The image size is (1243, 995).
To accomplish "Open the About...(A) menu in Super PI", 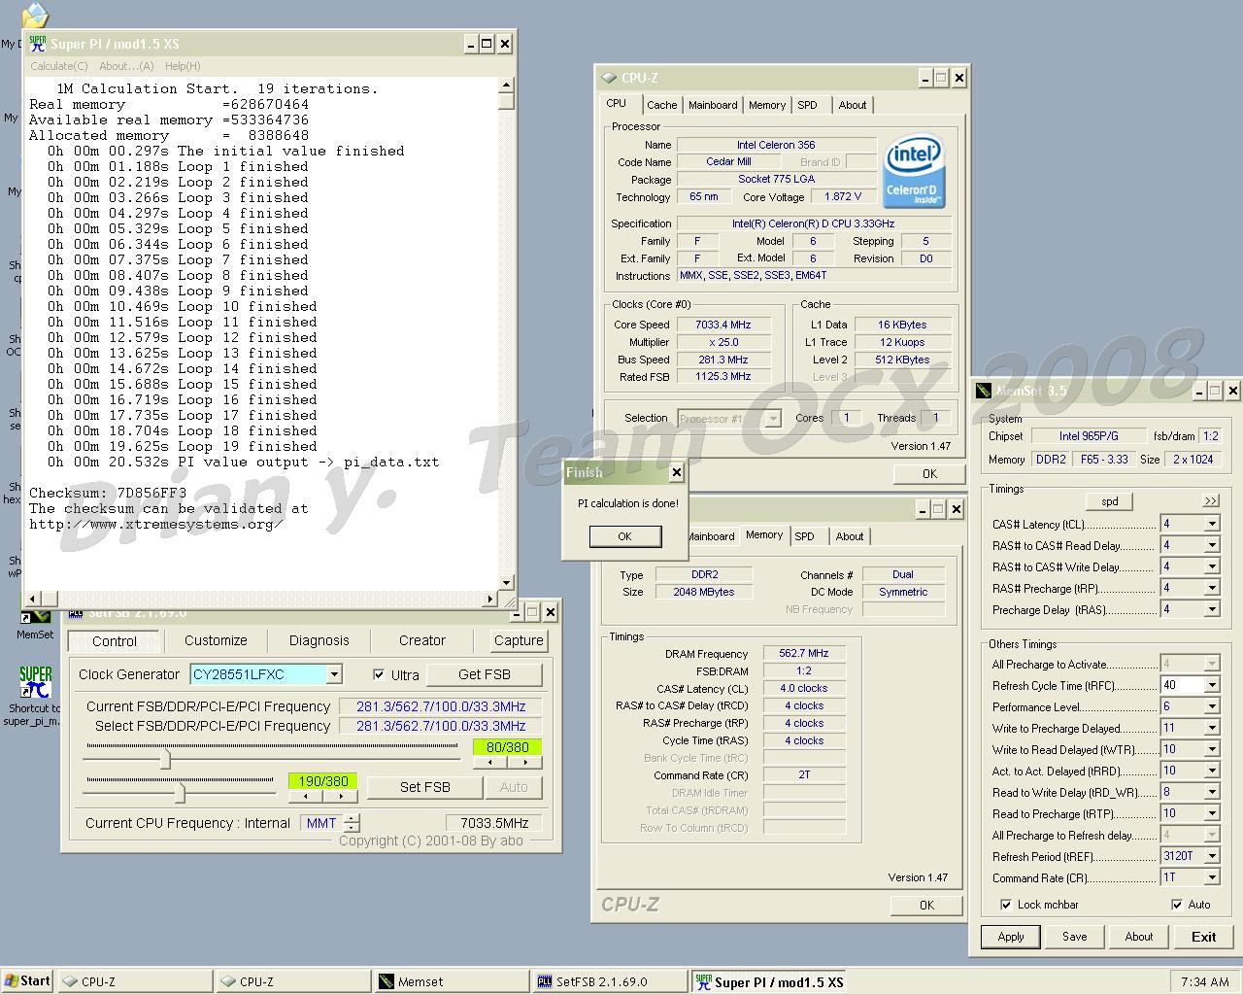I will [126, 66].
